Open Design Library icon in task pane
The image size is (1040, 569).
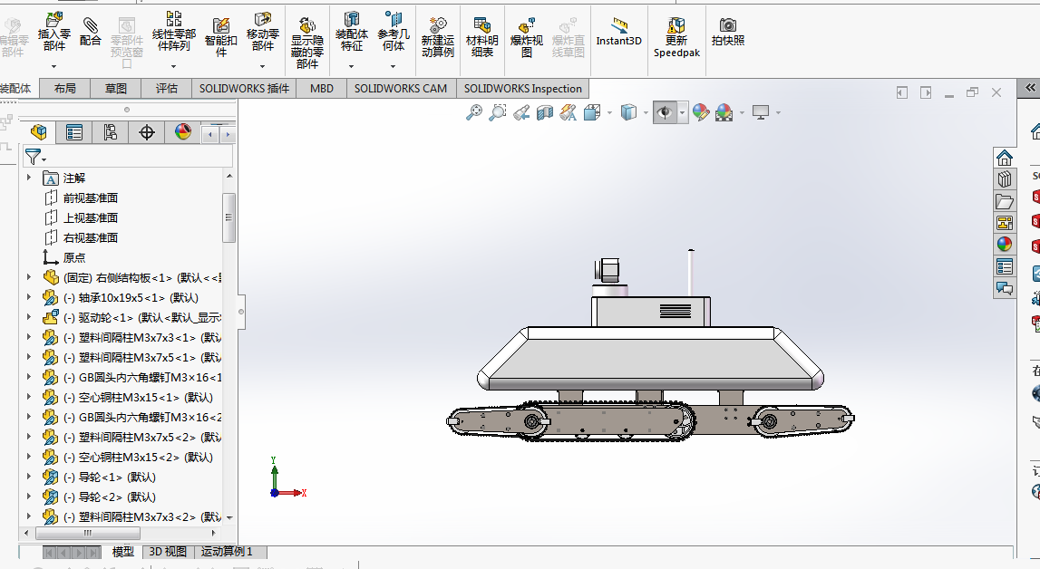click(x=1004, y=179)
